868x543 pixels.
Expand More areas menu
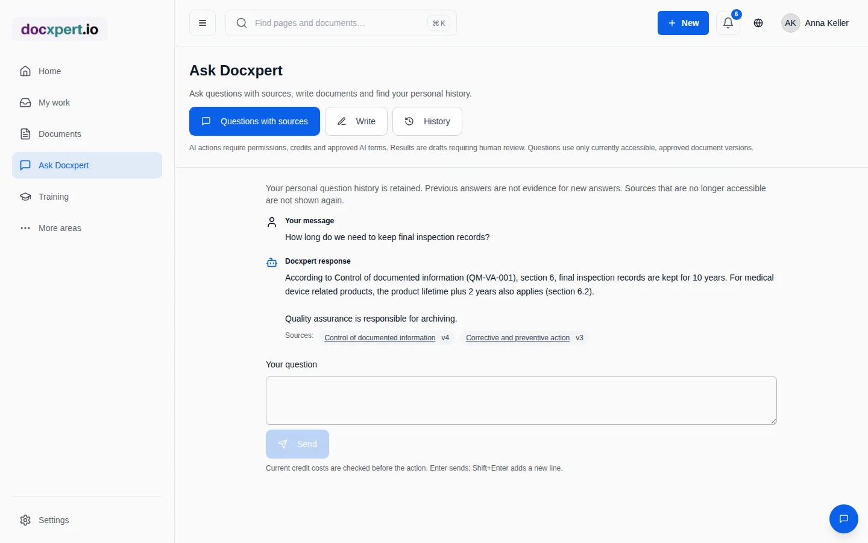[87, 228]
